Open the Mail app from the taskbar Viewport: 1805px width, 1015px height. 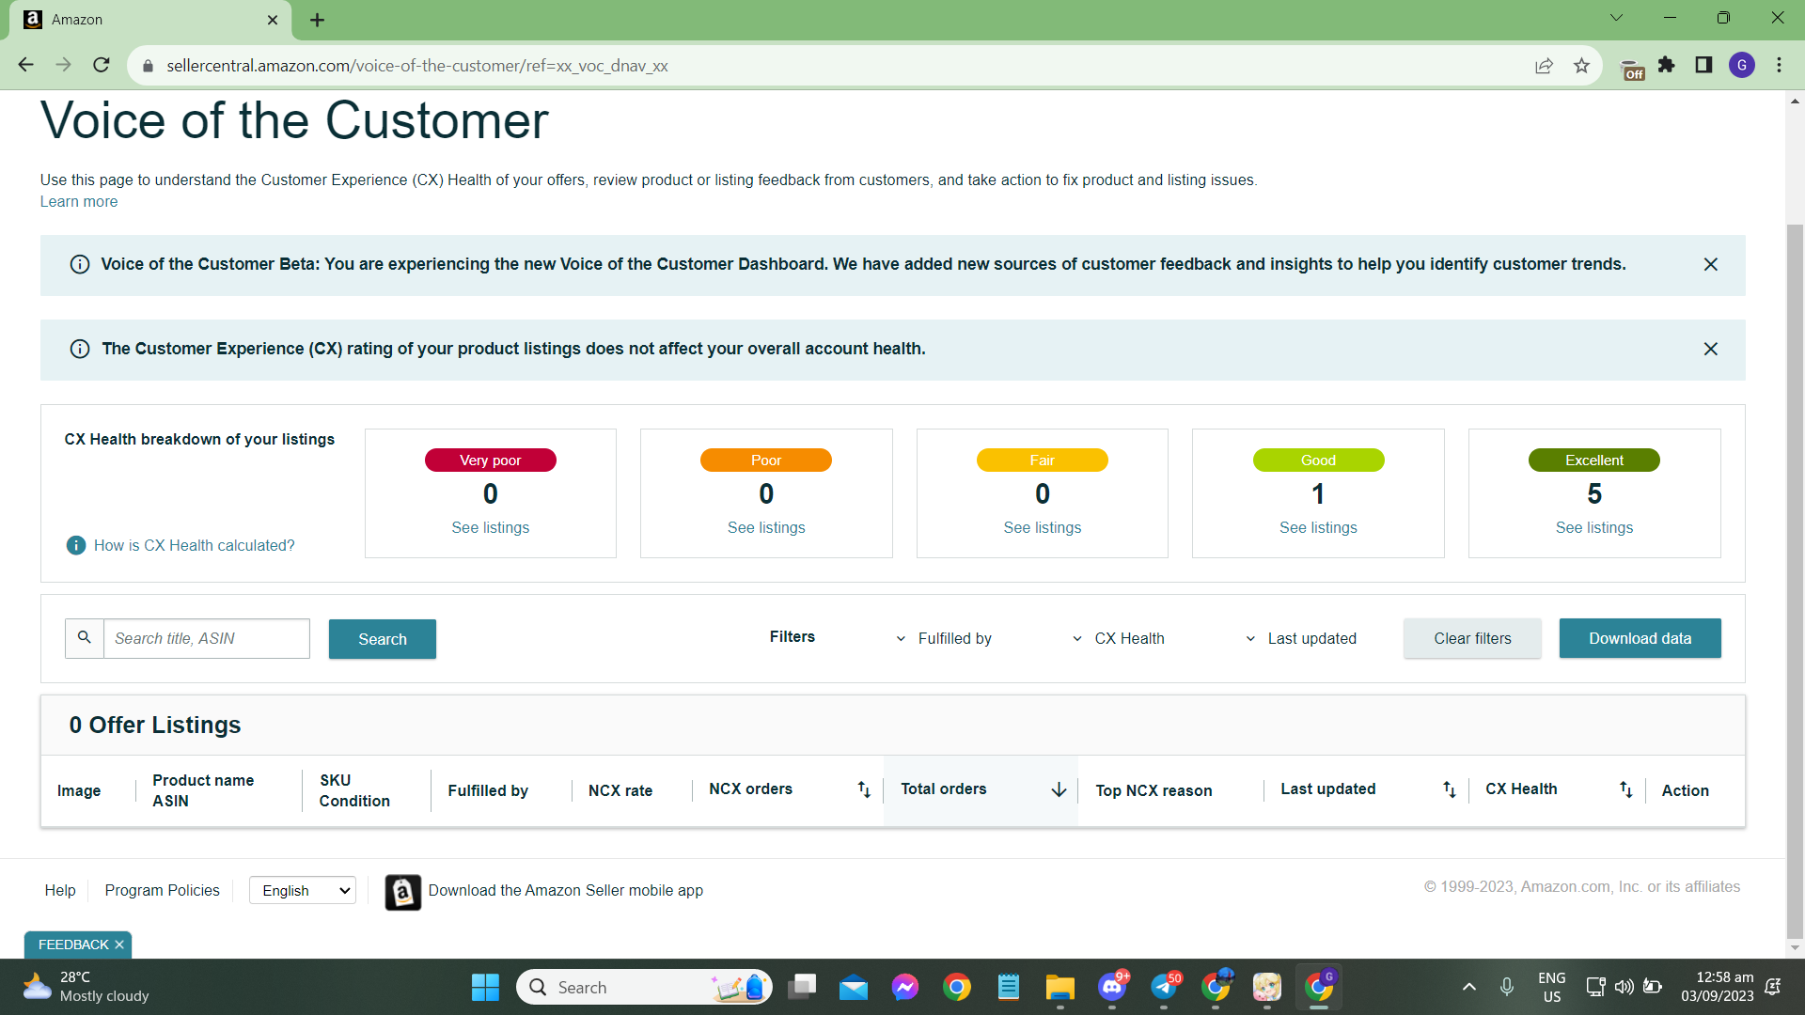[854, 987]
